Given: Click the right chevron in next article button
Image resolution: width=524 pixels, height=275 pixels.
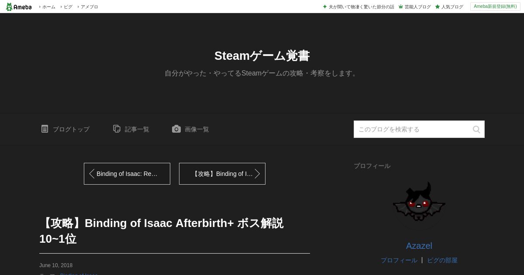Looking at the screenshot, I should click(257, 174).
